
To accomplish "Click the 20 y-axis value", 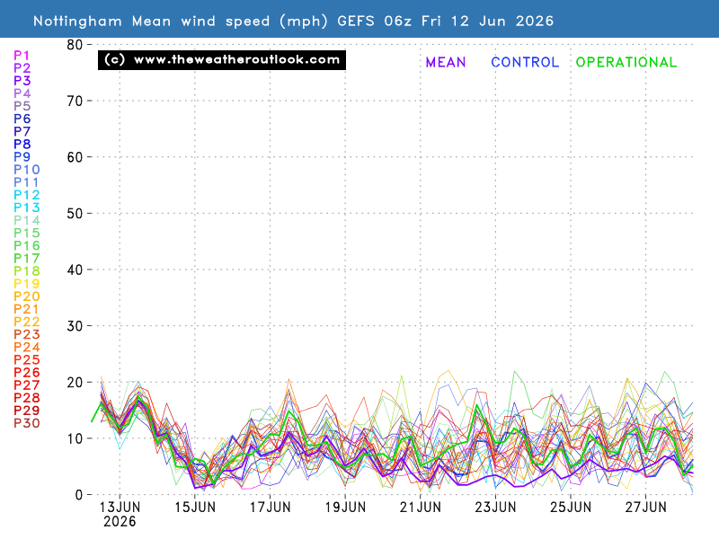I will point(75,383).
